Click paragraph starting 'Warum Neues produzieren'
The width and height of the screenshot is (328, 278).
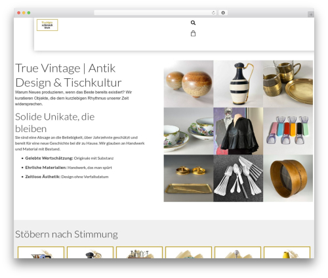(73, 98)
